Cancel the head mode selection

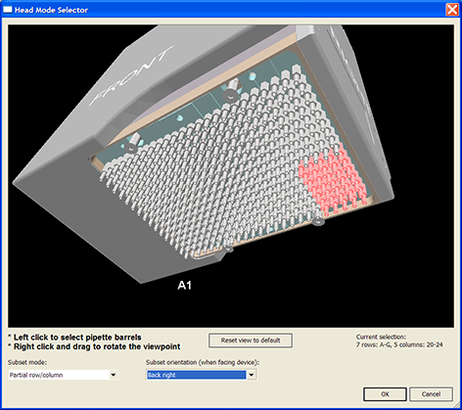[431, 394]
